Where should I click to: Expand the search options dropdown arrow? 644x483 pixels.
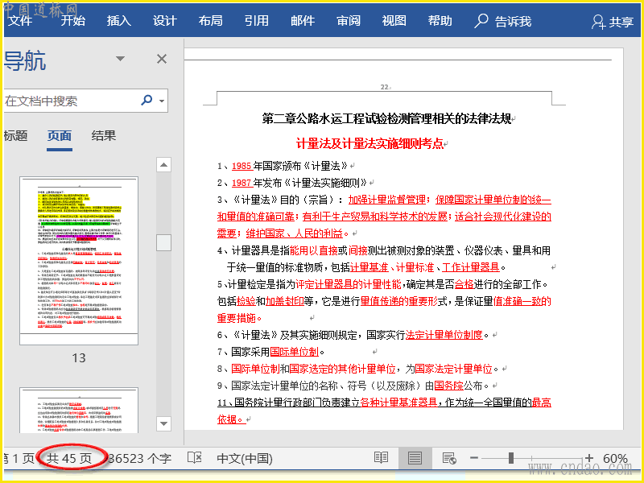162,101
